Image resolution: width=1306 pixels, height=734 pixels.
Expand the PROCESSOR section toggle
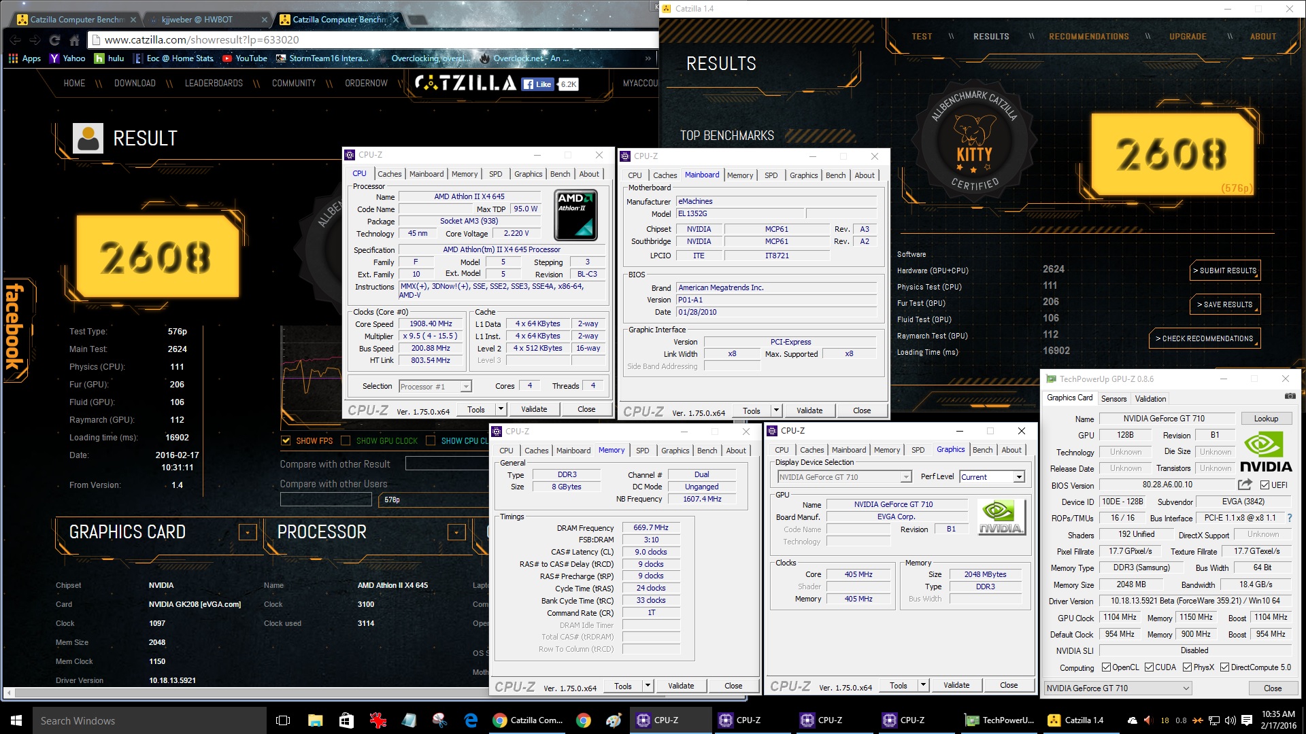click(x=456, y=532)
